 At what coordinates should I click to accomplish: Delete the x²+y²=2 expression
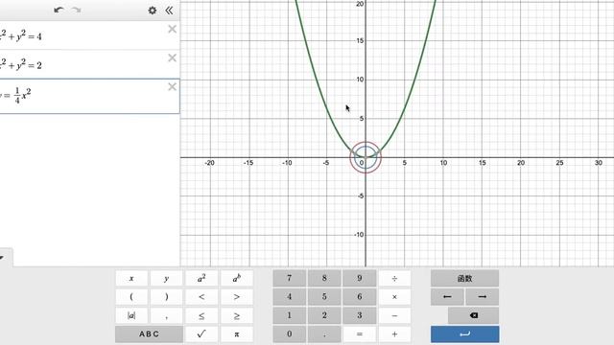172,57
